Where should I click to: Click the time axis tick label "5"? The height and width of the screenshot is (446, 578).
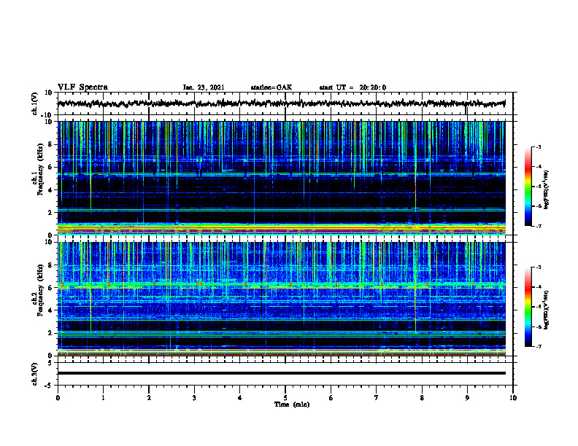285,398
